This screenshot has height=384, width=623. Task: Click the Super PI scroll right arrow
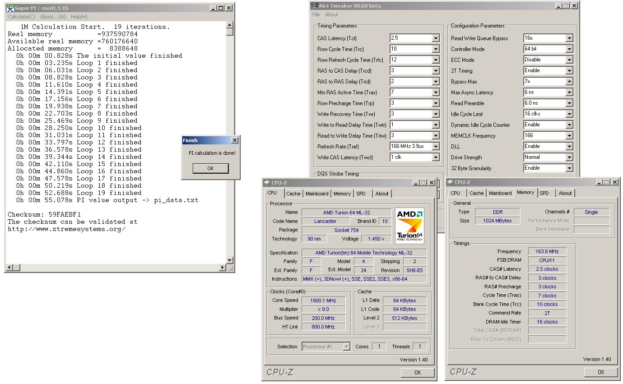pyautogui.click(x=222, y=268)
